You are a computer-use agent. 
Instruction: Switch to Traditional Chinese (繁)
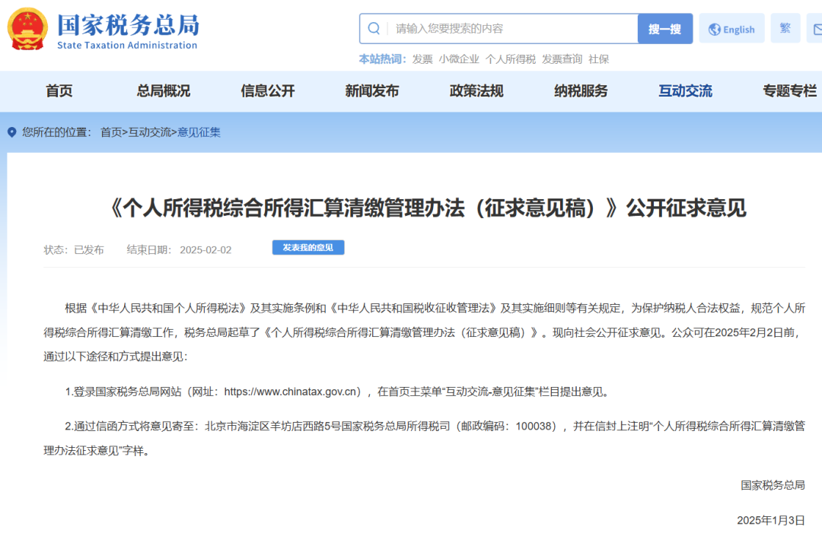[785, 28]
